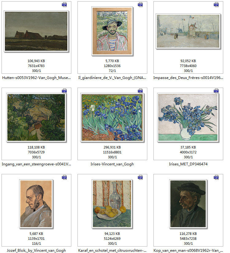
Task: Select the windmill street scene thumbnail
Action: [x=188, y=31]
